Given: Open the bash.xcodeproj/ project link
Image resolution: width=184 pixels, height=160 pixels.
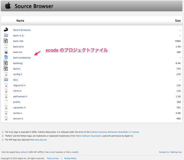Looking at the screenshot, I should click(22, 58).
